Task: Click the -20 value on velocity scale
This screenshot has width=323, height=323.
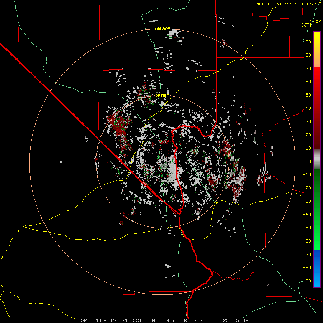Action: point(307,188)
